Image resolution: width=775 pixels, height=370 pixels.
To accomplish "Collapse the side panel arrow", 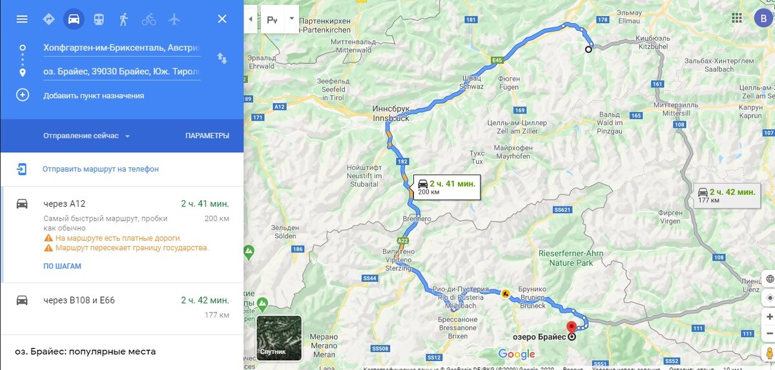I will 251,19.
